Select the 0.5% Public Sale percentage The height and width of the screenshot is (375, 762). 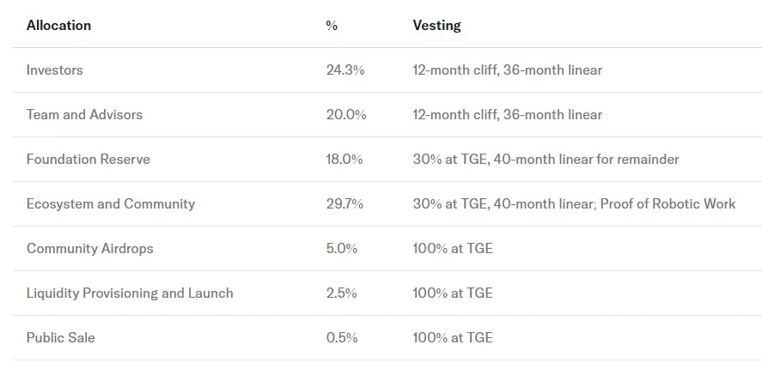[x=342, y=338]
